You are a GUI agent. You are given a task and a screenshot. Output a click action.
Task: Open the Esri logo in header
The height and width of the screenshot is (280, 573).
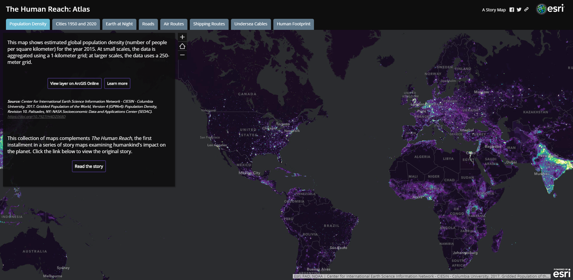click(550, 9)
